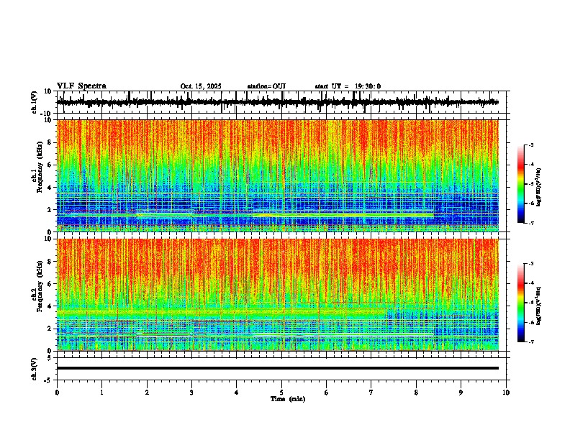
Task: Click the "station=OUI" label
Action: click(266, 86)
